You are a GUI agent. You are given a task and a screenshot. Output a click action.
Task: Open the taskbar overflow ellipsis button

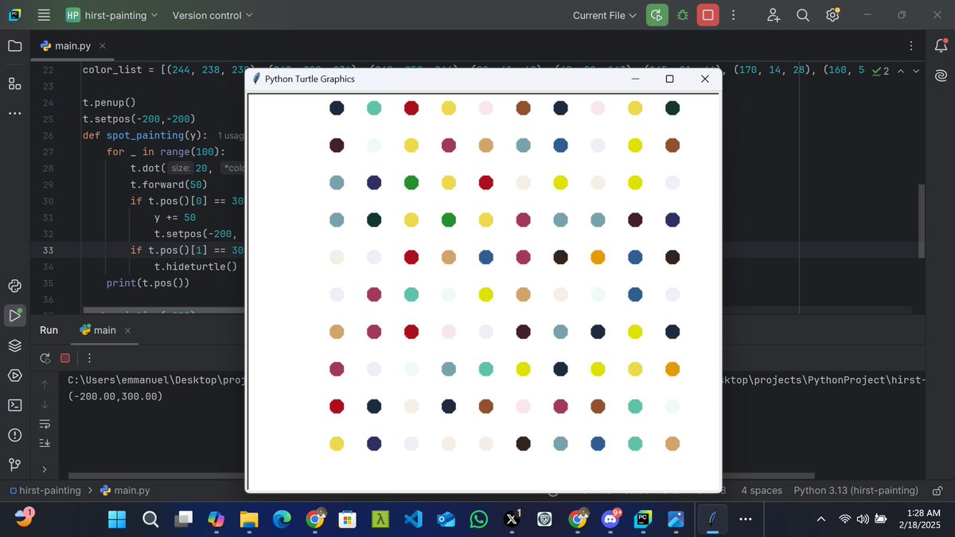click(x=745, y=519)
